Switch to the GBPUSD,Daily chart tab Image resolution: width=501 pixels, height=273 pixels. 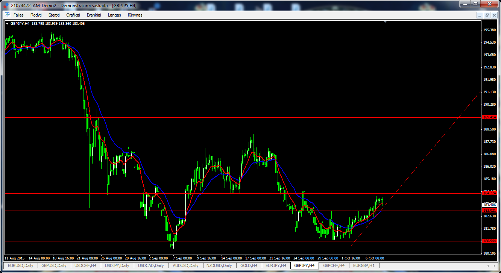coord(54,265)
